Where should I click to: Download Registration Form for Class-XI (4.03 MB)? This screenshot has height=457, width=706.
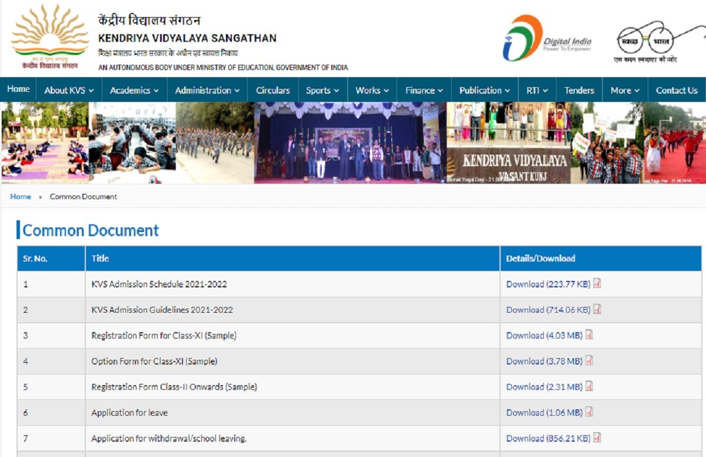point(544,336)
